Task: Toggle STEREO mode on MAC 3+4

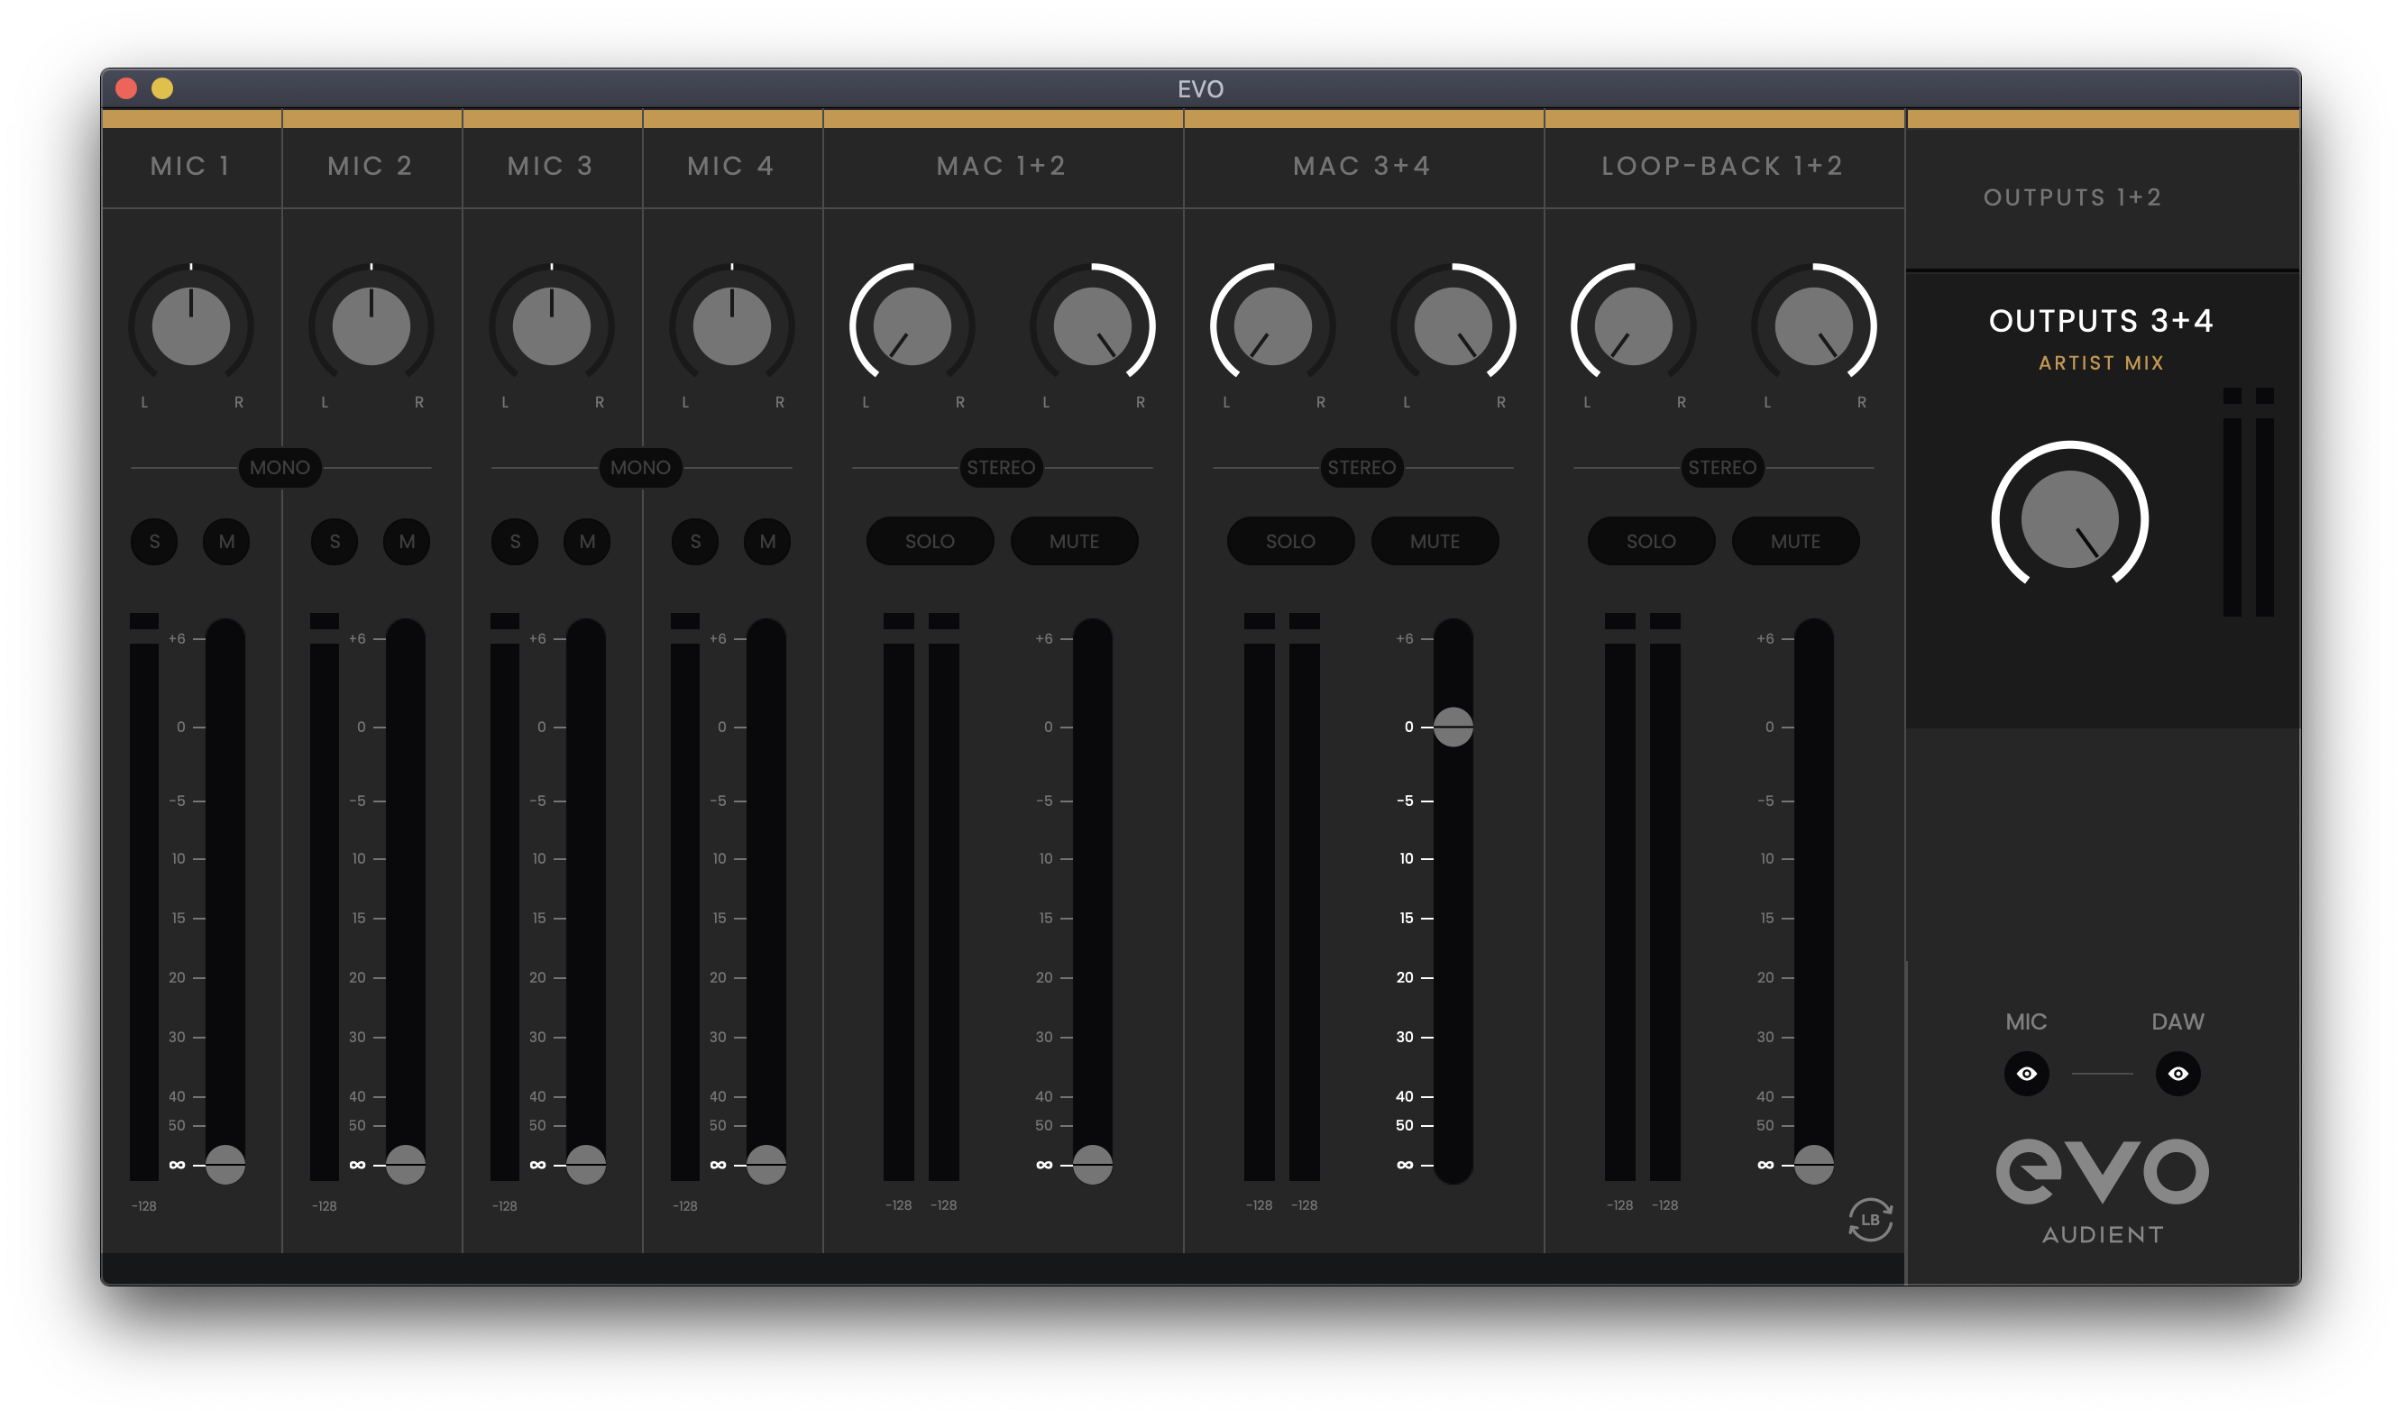Action: click(x=1361, y=468)
